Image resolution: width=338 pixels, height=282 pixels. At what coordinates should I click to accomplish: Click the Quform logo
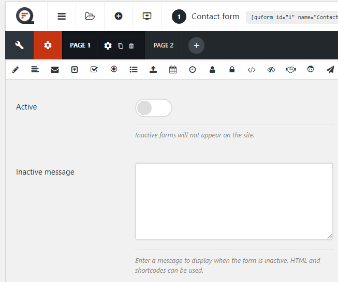[25, 15]
